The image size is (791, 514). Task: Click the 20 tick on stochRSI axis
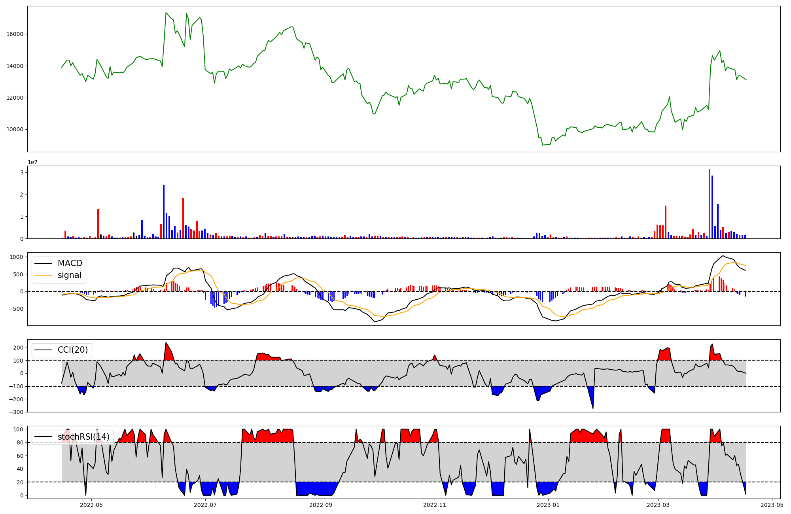(20, 482)
